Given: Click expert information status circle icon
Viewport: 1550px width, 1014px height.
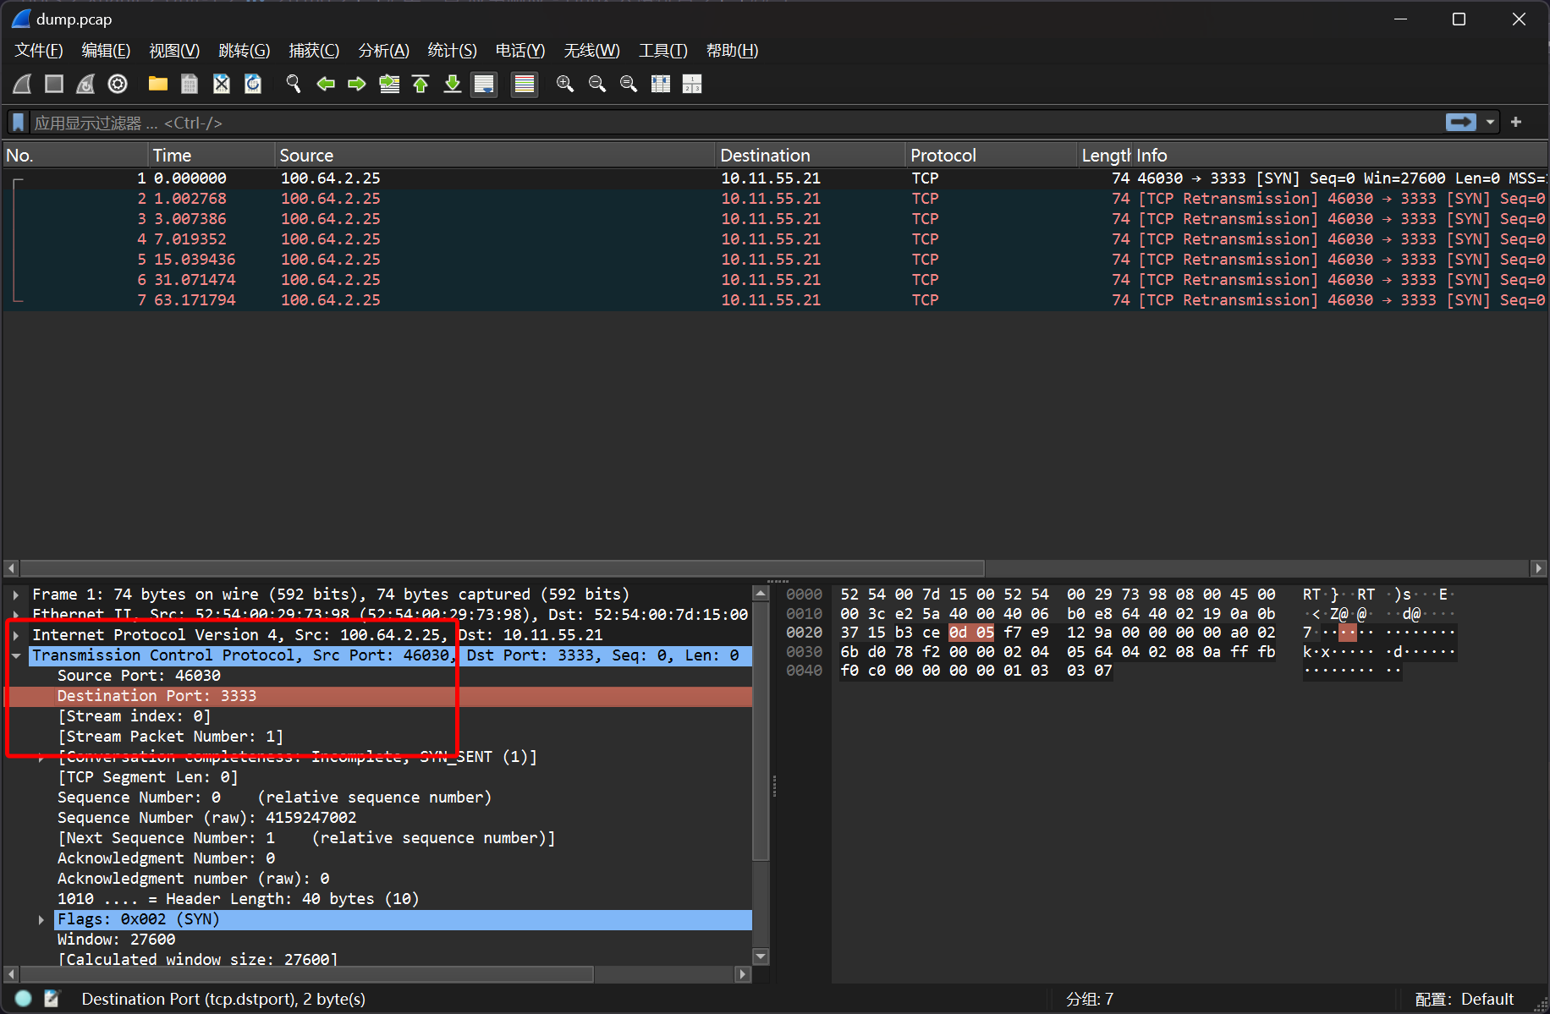Looking at the screenshot, I should (x=24, y=999).
